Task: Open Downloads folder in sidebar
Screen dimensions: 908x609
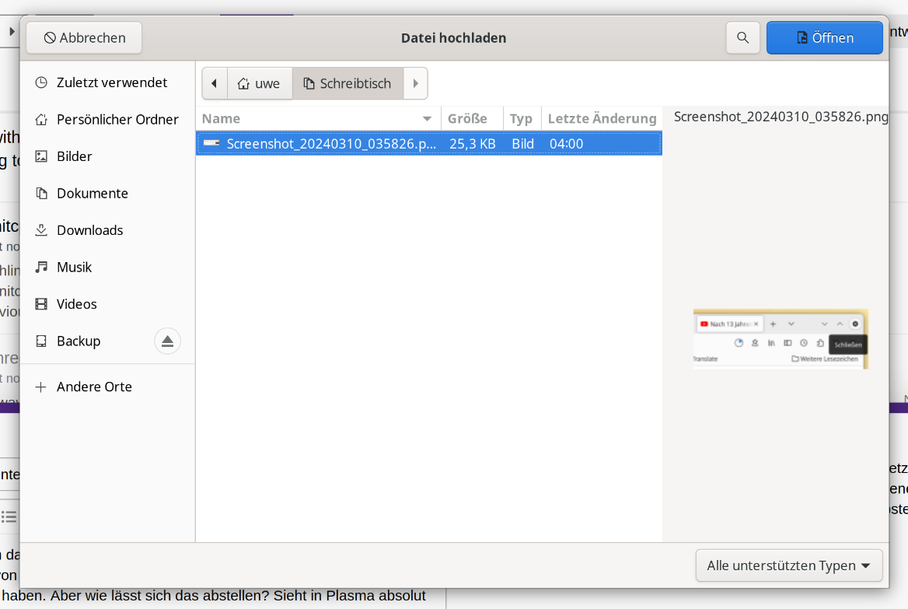Action: [108, 230]
